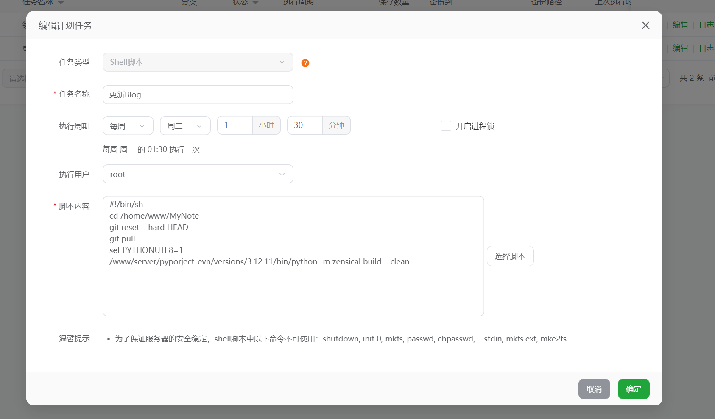Screen dimensions: 715x419
Task: Expand the 执行用户 root dropdown
Action: point(198,174)
